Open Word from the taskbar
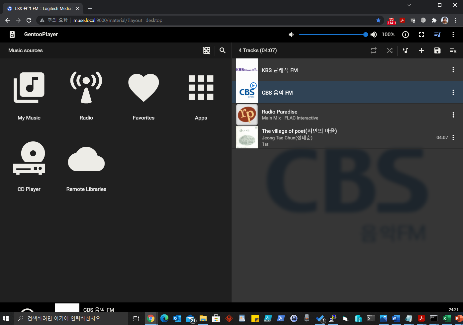The width and height of the screenshot is (463, 325). pos(396,318)
